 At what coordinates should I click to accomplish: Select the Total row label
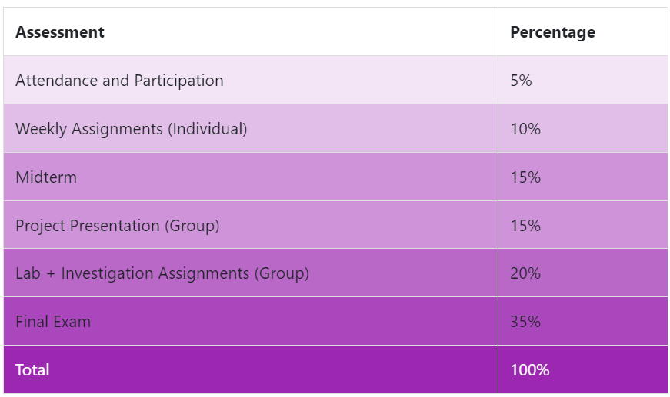click(32, 370)
